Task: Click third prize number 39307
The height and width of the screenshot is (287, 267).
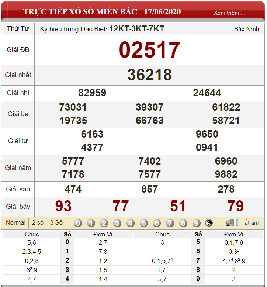Action: pos(149,107)
